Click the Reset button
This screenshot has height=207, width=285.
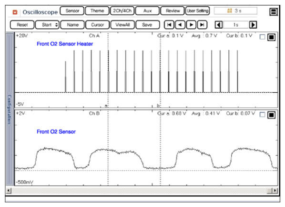pyautogui.click(x=22, y=25)
